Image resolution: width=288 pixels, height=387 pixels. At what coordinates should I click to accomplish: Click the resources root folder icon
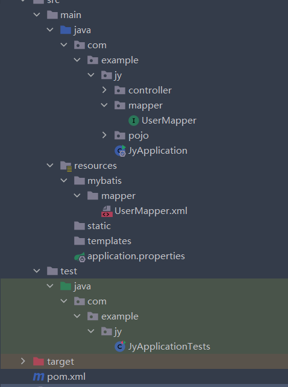pyautogui.click(x=66, y=166)
